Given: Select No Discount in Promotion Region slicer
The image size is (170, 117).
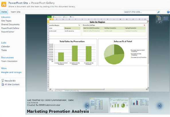Looking at the screenshot, I should [x=56, y=31].
